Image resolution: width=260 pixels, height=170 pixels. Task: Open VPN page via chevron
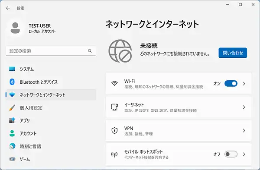(x=244, y=131)
